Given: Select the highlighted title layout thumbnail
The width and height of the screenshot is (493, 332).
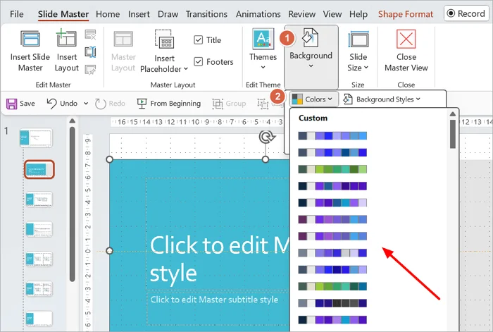Looking at the screenshot, I should coord(39,169).
